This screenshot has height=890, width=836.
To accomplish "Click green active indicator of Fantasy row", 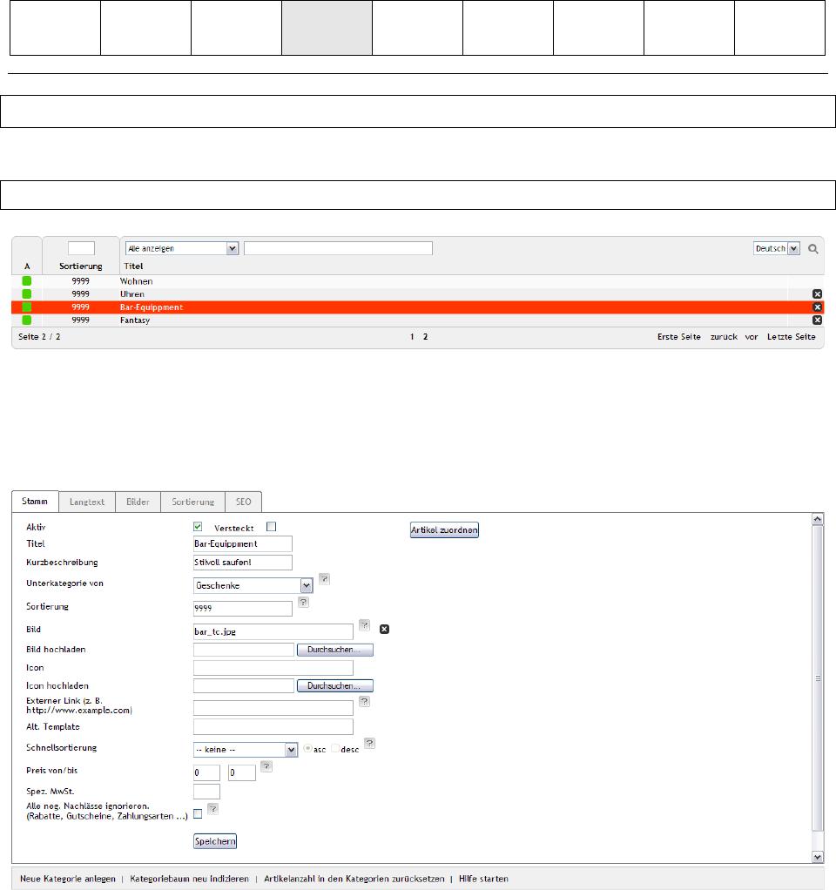I will point(27,320).
